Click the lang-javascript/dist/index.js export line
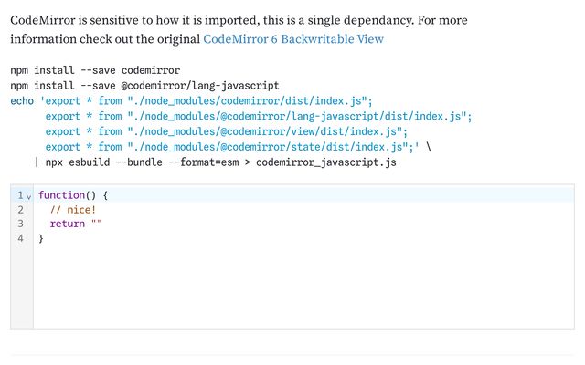 pyautogui.click(x=259, y=116)
